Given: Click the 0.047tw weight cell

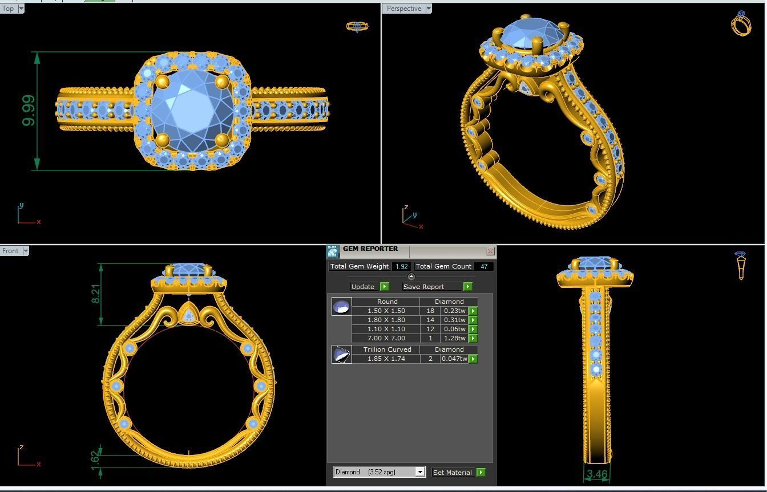Looking at the screenshot, I should coord(454,359).
